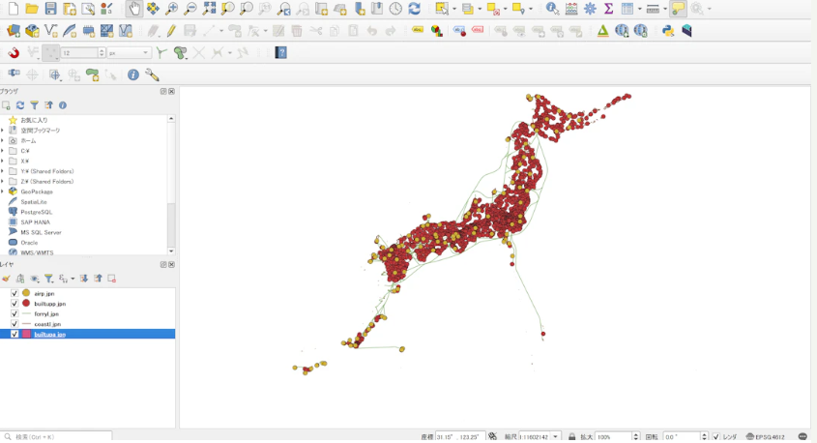Open the Processing Toolbox gear icon
817x443 pixels.
click(590, 9)
